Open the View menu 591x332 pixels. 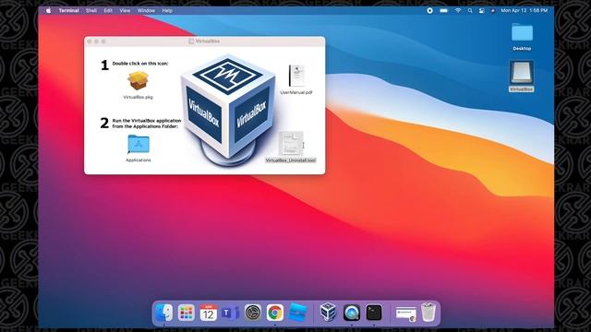pyautogui.click(x=125, y=10)
